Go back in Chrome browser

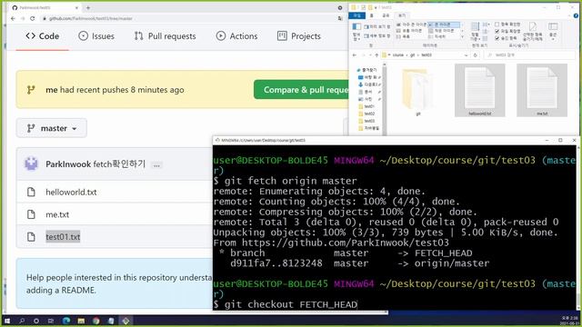14,18
